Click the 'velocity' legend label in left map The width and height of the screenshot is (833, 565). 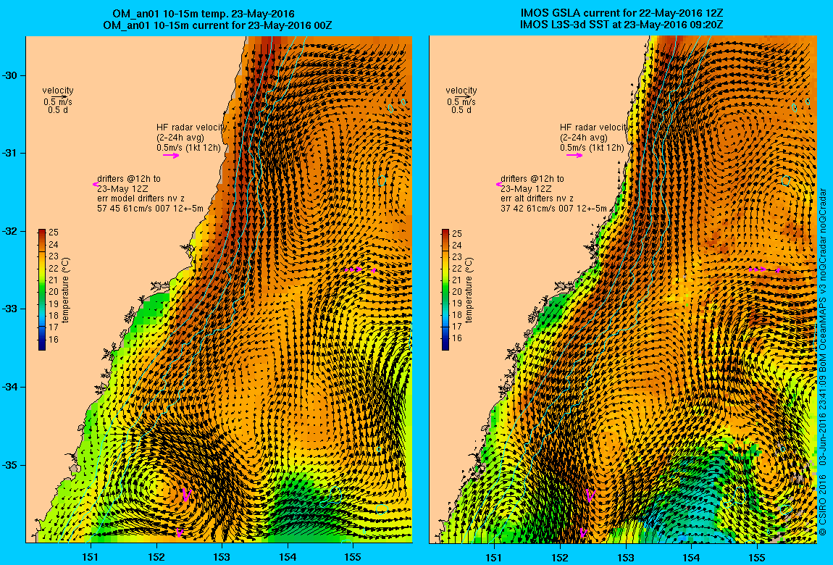[58, 91]
